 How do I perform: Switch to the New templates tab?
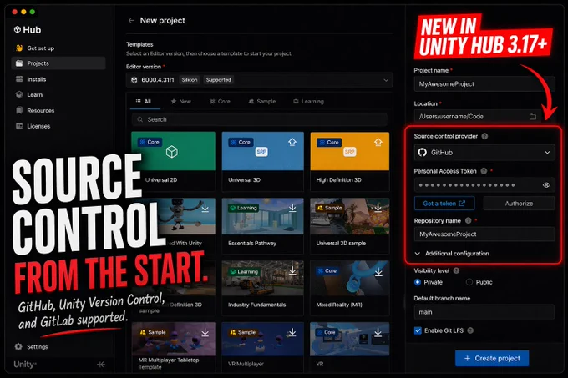[180, 102]
